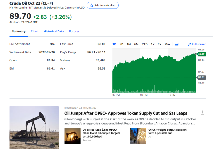The width and height of the screenshot is (213, 150).
Task: Select the Max chart range
Action: 167,44
